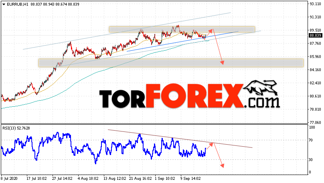Click the 9 Sep 14:02 time label
This screenshot has width=324, height=183.
(190, 179)
